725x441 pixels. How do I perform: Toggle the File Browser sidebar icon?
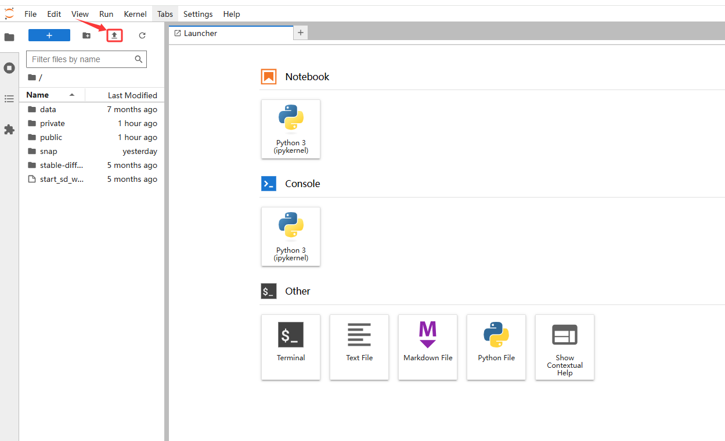tap(9, 37)
